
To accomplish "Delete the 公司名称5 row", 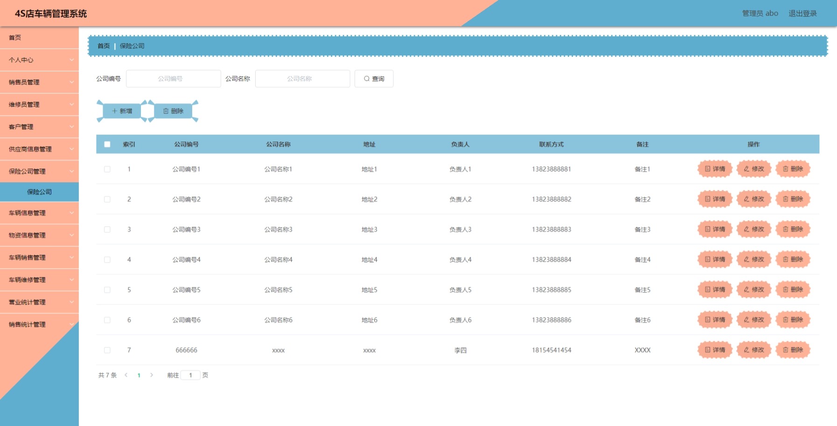I will tap(793, 290).
